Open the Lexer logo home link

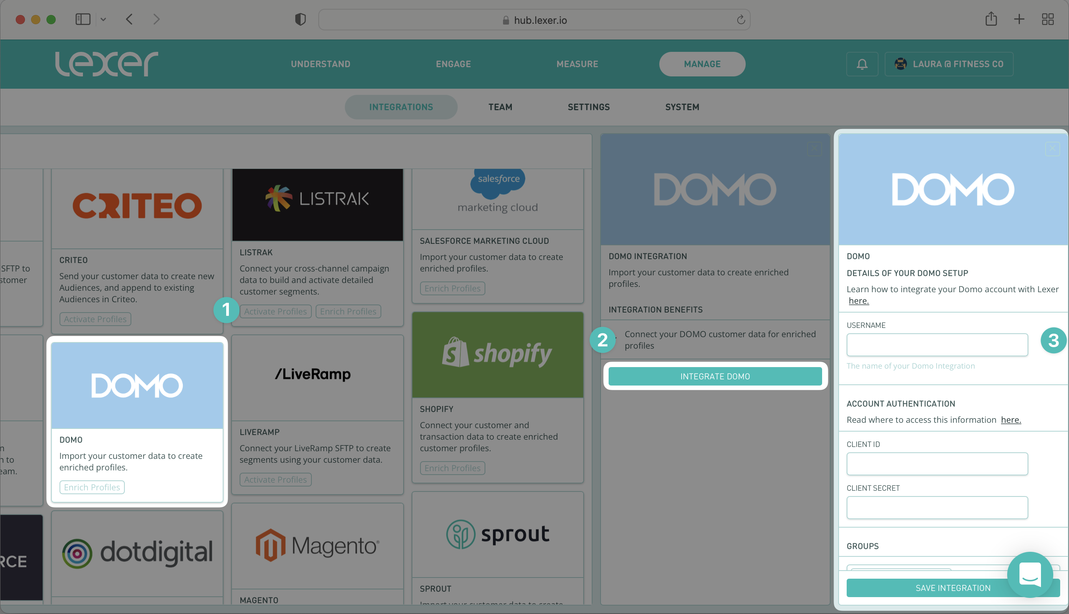click(107, 64)
